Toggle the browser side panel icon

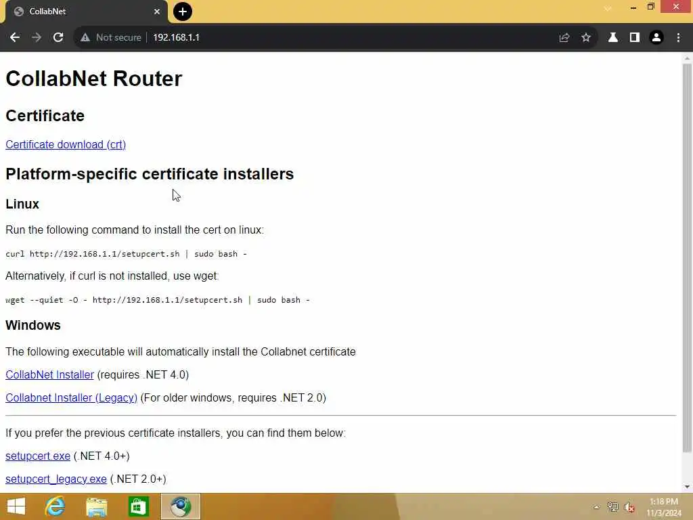coord(635,38)
